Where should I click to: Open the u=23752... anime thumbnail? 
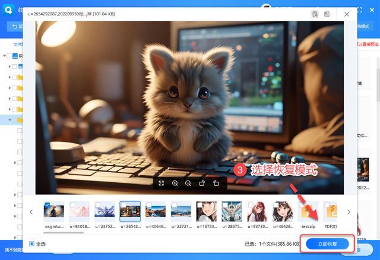(104, 211)
